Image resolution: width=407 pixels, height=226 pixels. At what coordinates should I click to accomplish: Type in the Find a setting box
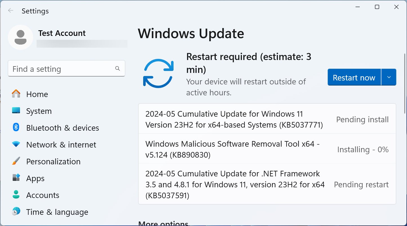62,69
